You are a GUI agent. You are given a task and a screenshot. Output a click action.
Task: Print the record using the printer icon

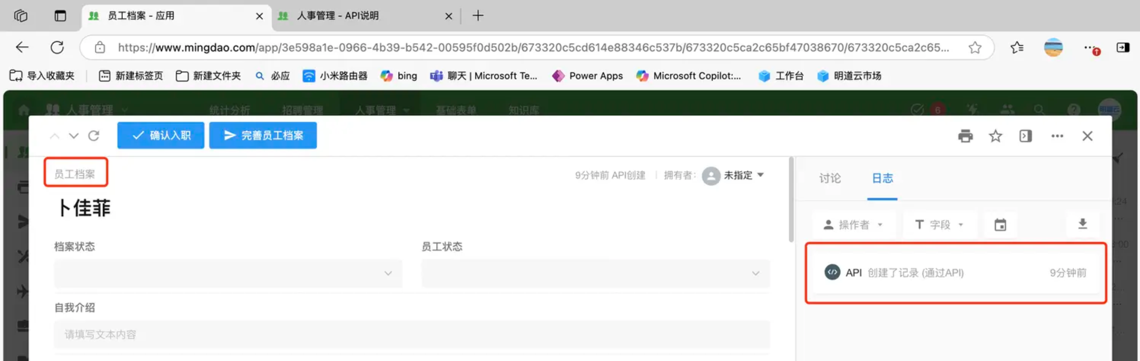pos(965,136)
